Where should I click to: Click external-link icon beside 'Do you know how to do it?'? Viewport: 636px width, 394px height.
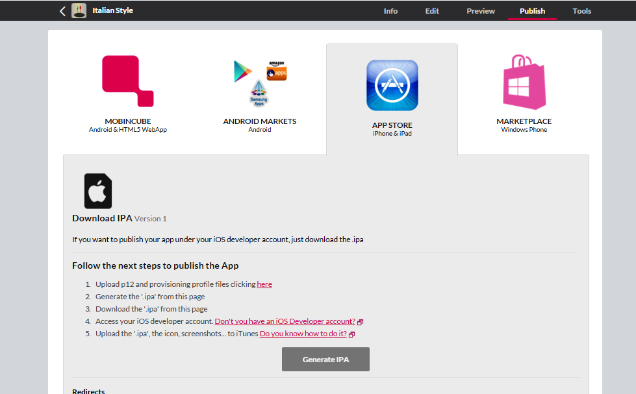(351, 334)
